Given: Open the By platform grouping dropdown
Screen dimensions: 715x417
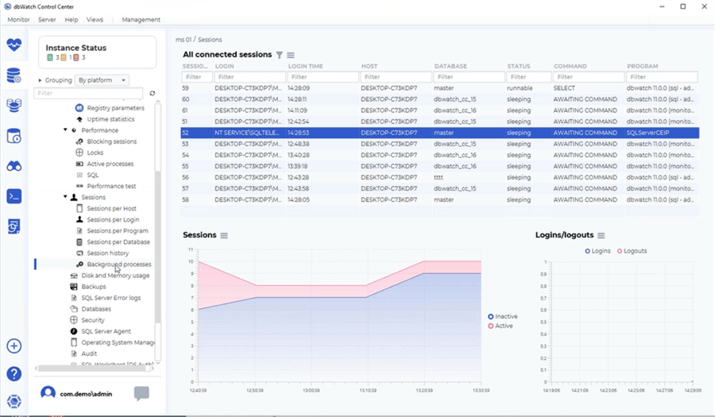Looking at the screenshot, I should click(x=102, y=80).
